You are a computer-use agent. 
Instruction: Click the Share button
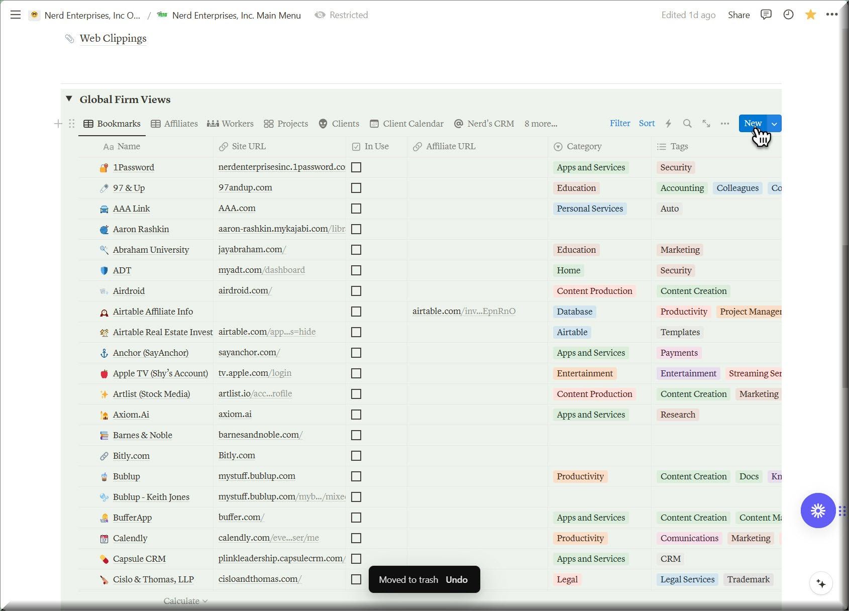pyautogui.click(x=739, y=15)
